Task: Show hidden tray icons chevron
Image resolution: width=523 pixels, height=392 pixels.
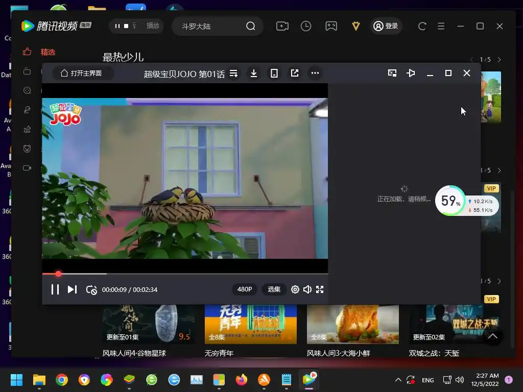Action: 398,380
